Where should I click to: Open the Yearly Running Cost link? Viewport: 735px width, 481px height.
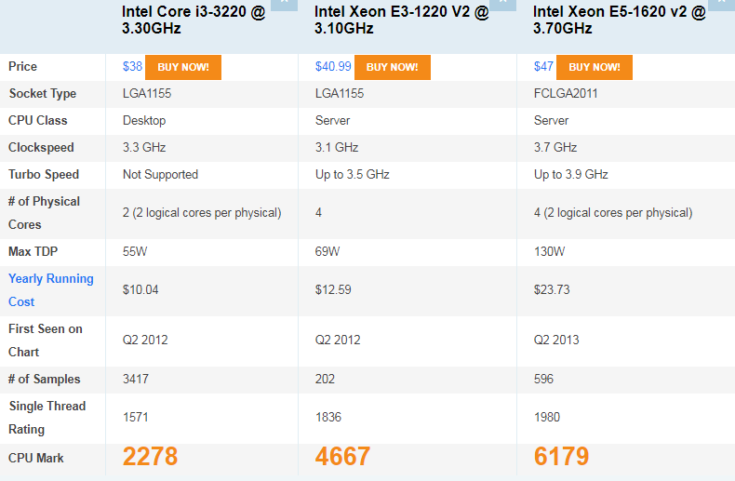coord(50,290)
